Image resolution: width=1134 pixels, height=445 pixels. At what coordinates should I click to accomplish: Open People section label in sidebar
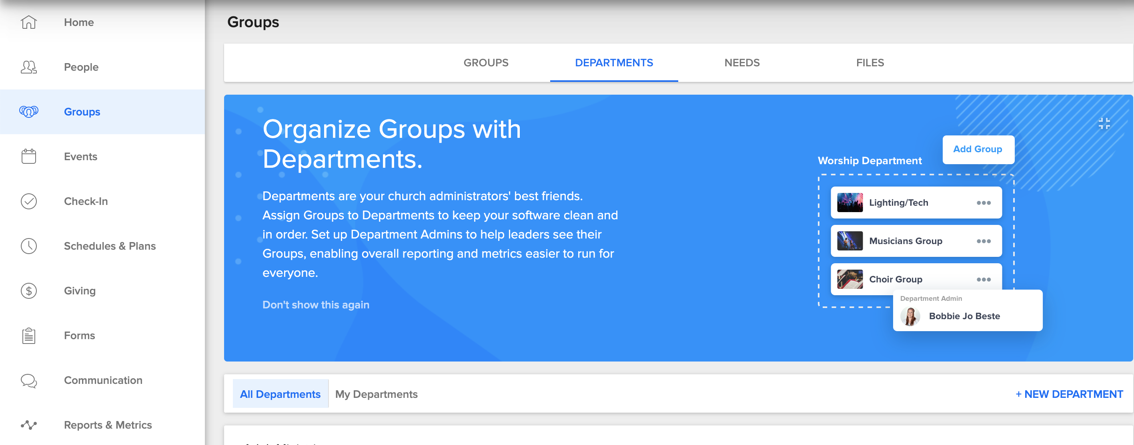(82, 67)
